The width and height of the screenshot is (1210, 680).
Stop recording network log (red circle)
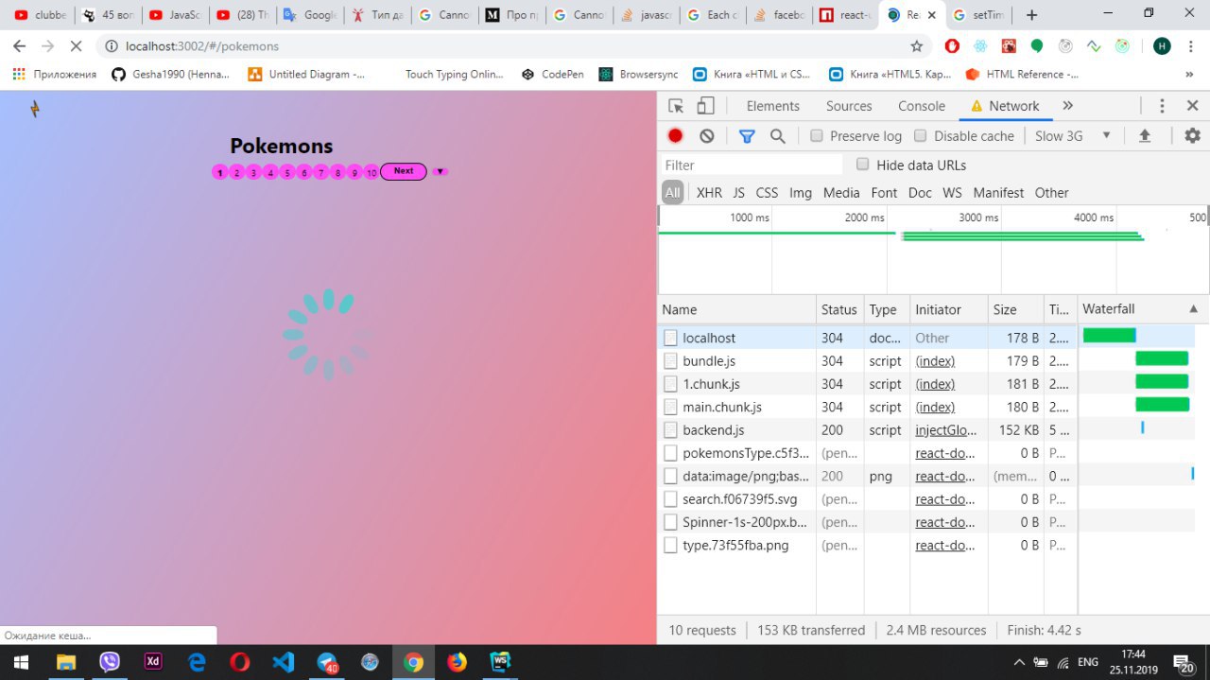(x=675, y=135)
